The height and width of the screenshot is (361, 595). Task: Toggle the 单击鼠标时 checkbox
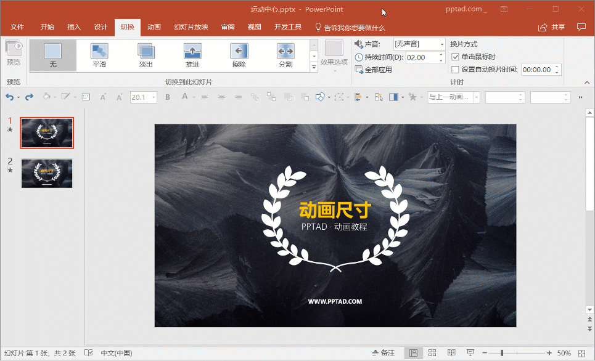coord(456,57)
